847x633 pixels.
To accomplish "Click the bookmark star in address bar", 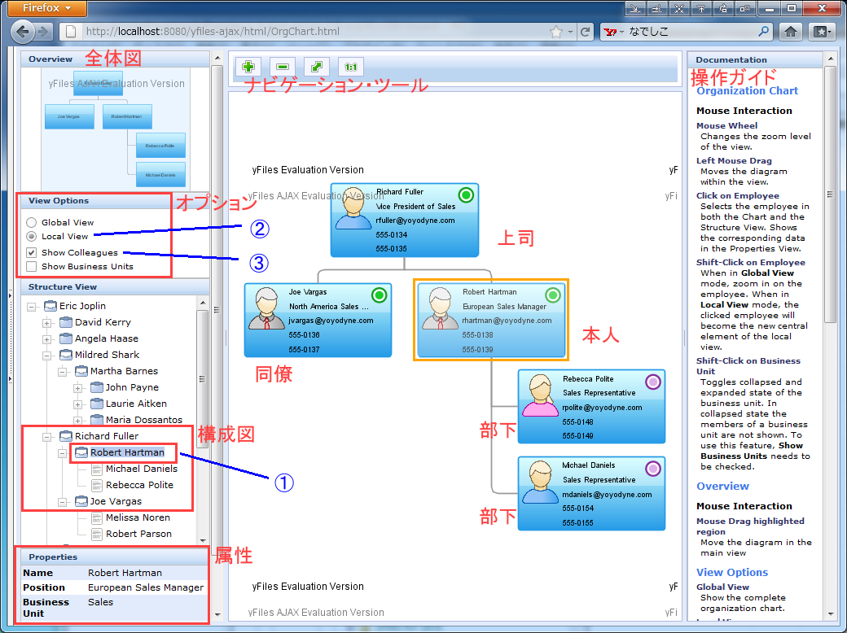I will coord(556,32).
